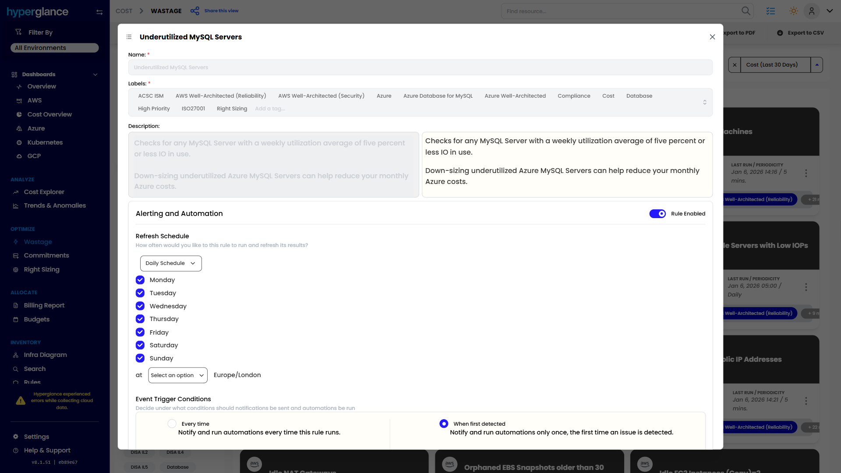Collapse sidebar using the arrows icon
The height and width of the screenshot is (473, 841).
(x=99, y=12)
